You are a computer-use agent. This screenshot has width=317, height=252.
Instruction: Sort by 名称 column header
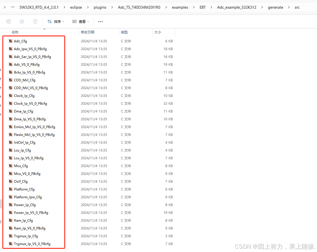click(x=15, y=32)
